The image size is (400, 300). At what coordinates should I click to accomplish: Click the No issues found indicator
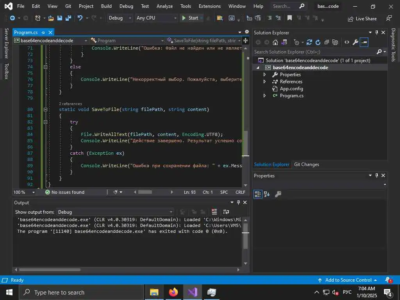coord(65,192)
